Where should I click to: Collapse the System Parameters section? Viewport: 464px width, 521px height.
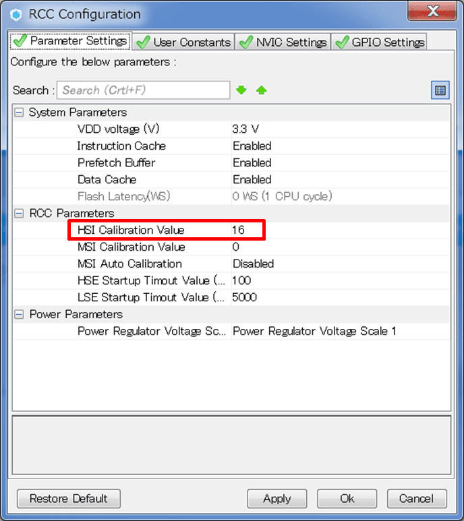pyautogui.click(x=19, y=113)
